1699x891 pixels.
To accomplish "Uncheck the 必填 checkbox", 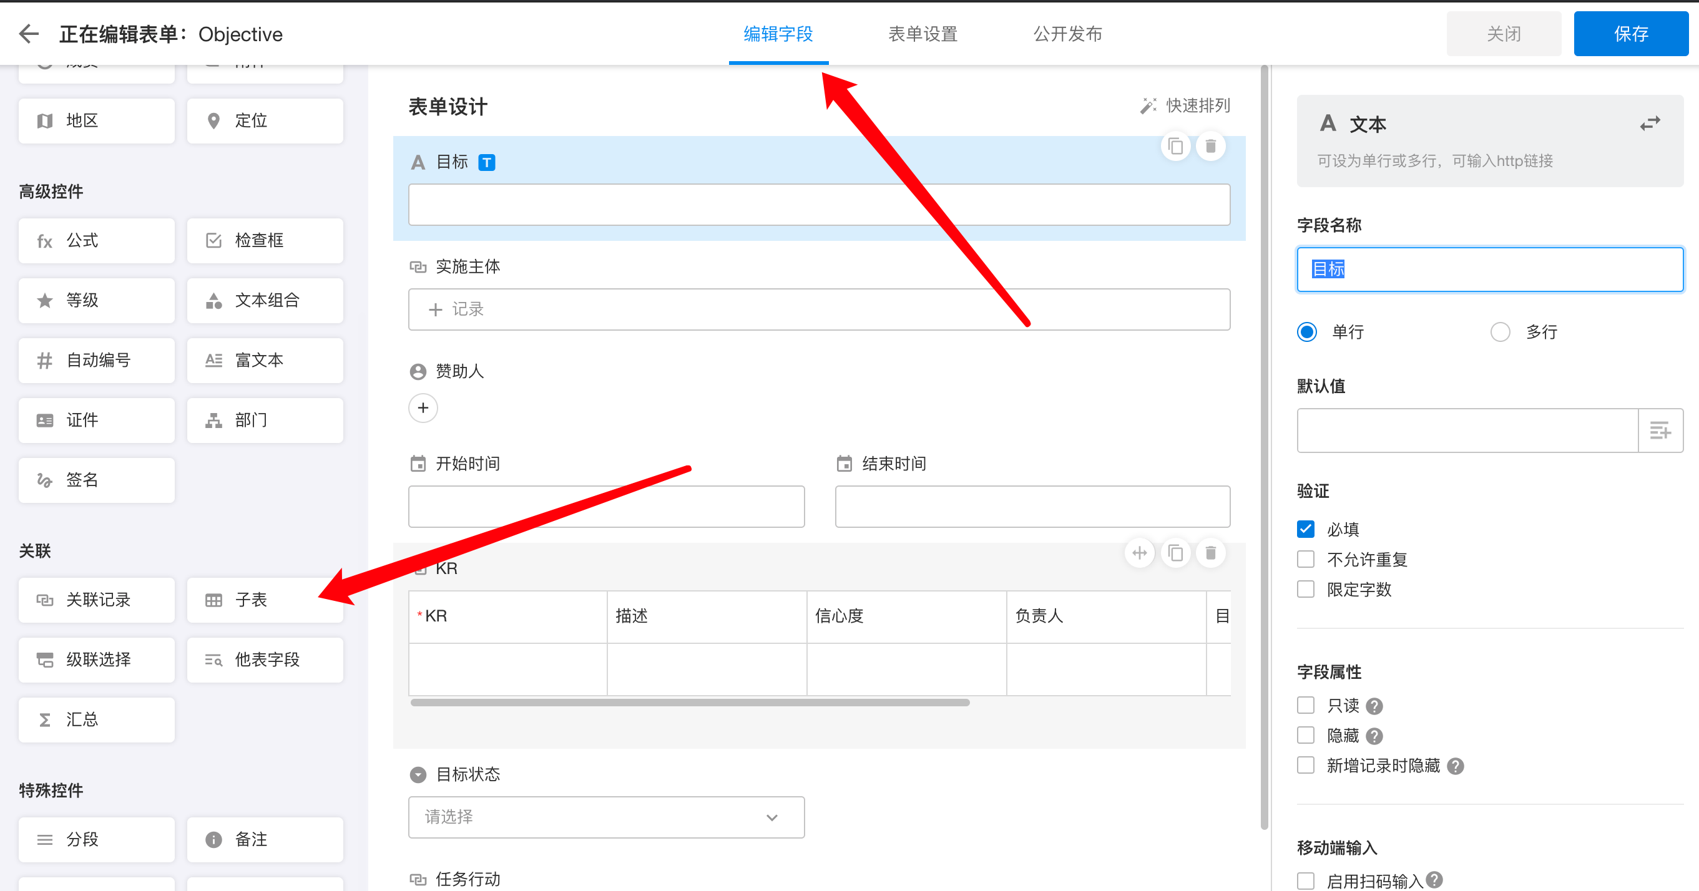I will 1305,529.
